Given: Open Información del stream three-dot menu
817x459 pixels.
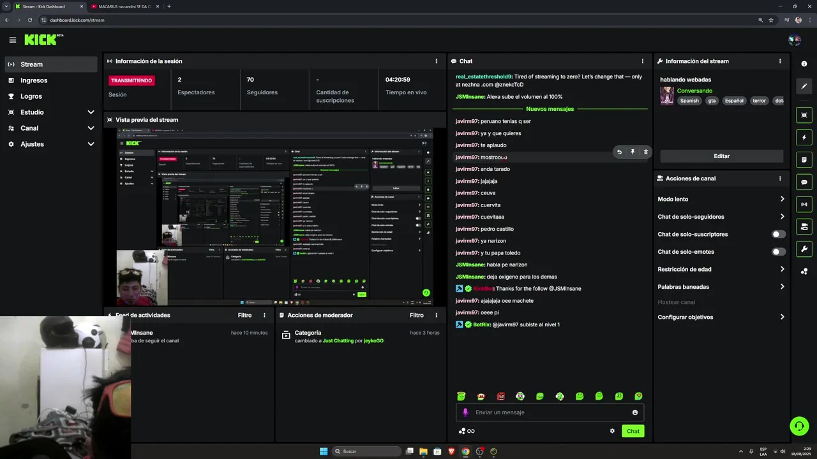Looking at the screenshot, I should coord(780,61).
